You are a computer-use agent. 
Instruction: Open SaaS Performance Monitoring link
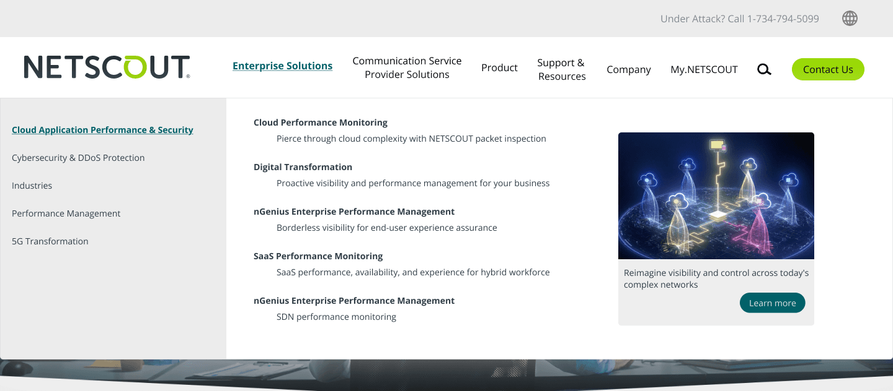pos(318,256)
